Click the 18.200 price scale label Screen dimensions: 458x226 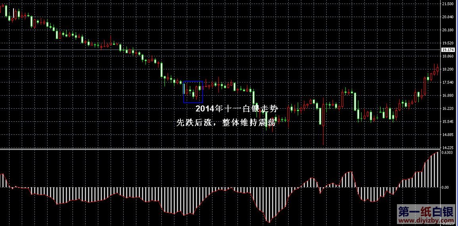point(448,69)
